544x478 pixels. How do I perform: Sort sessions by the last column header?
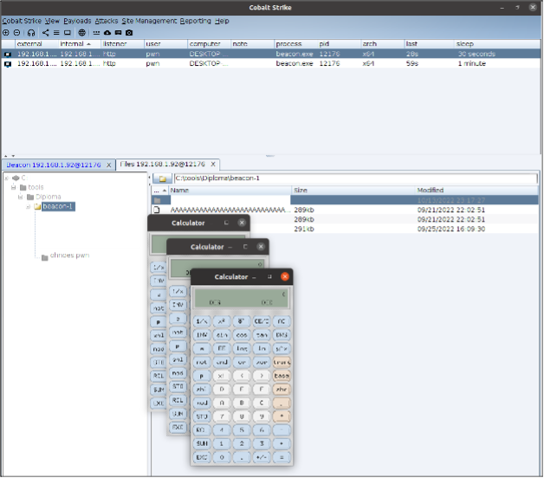(429, 44)
